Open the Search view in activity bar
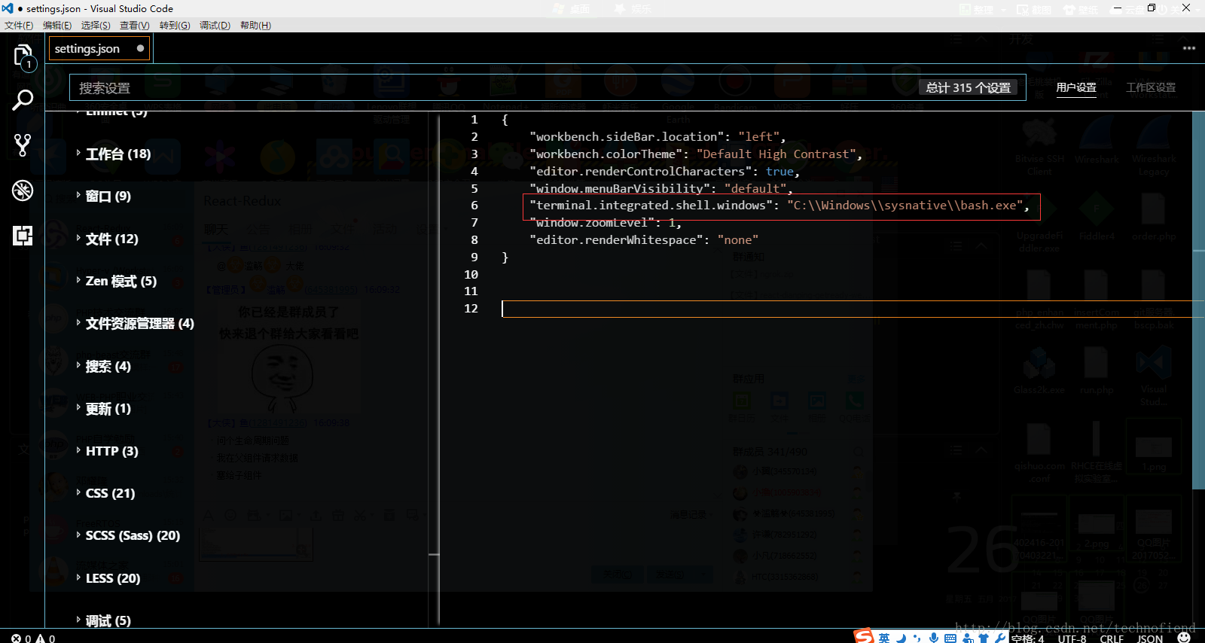 click(23, 99)
